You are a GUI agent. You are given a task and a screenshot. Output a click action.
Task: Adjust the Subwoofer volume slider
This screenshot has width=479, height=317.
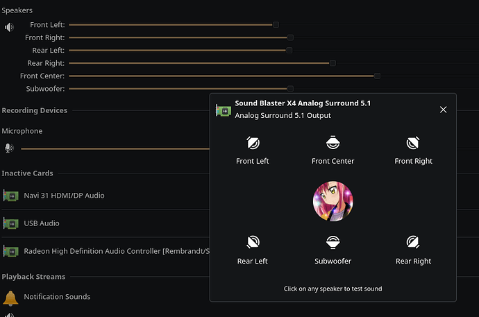(290, 89)
